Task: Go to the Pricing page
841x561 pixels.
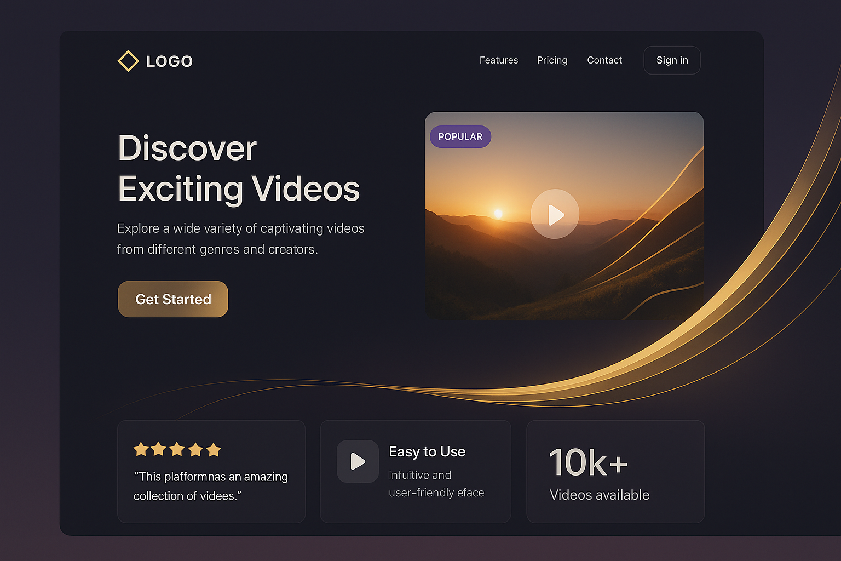Action: pos(552,60)
